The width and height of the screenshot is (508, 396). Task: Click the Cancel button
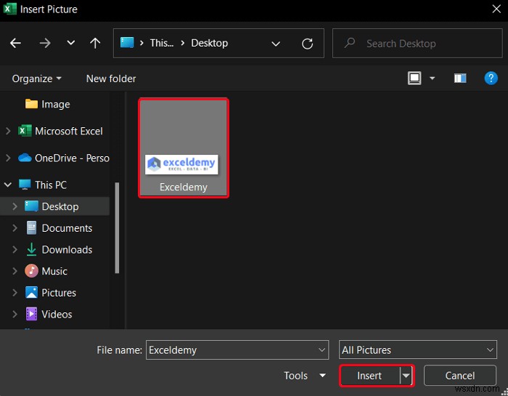click(459, 376)
